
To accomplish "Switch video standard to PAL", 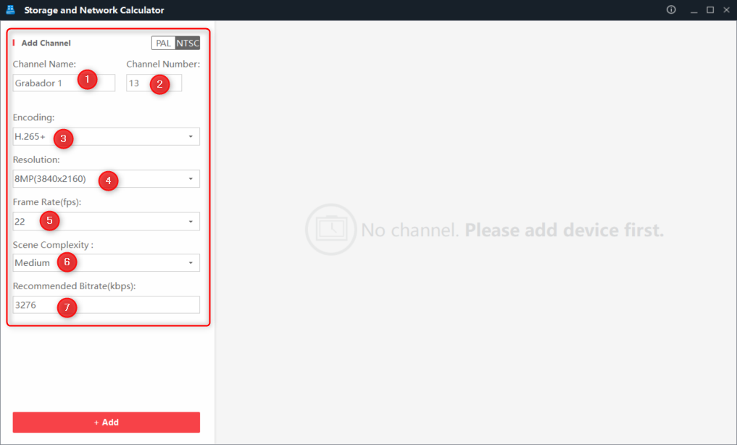I will click(x=163, y=43).
